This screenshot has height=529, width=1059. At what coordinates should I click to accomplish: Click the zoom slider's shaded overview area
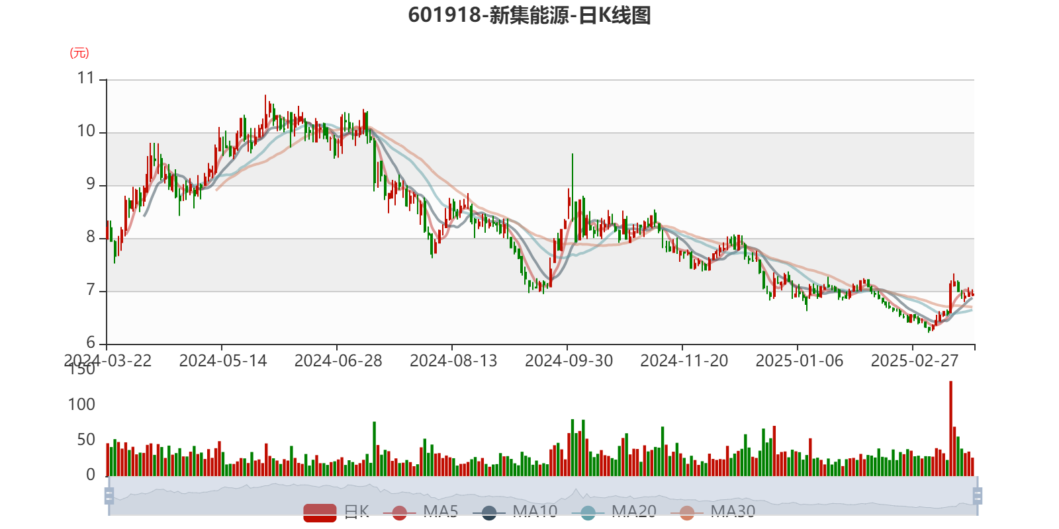(x=543, y=496)
